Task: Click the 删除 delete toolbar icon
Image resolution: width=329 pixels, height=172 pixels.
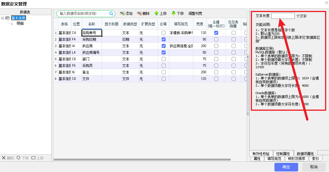Action: tap(139, 13)
